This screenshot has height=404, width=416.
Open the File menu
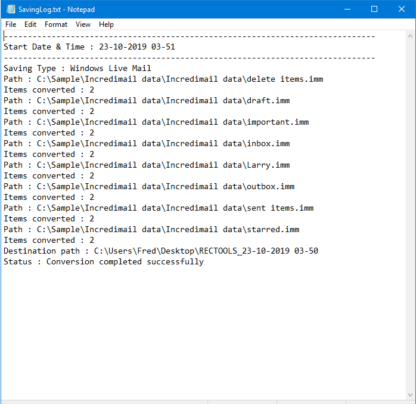click(11, 24)
